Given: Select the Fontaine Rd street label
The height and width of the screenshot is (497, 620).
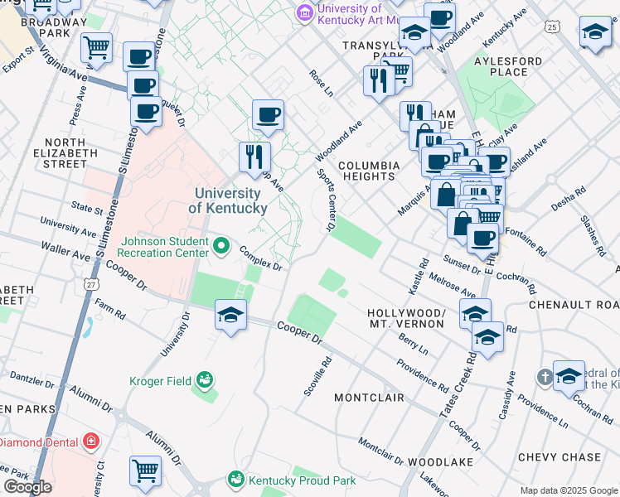Looking at the screenshot, I should click(526, 242).
